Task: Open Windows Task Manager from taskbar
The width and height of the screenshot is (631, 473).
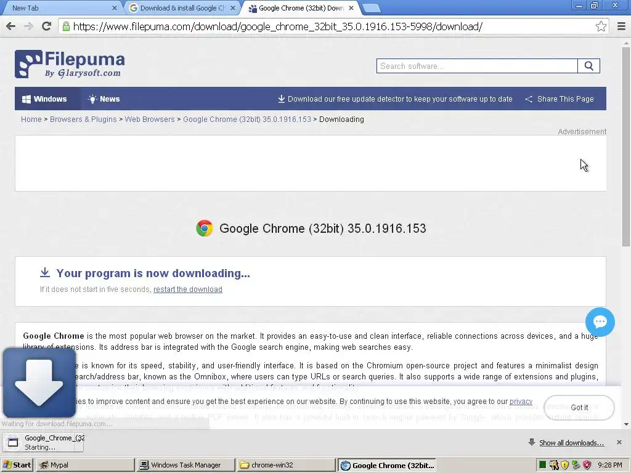Action: click(186, 465)
